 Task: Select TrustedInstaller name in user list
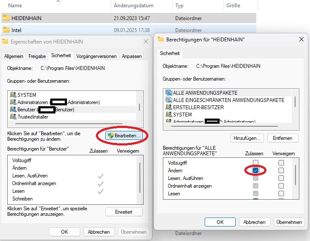(x=33, y=116)
